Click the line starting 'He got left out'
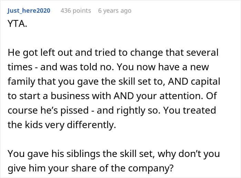 tap(113, 53)
